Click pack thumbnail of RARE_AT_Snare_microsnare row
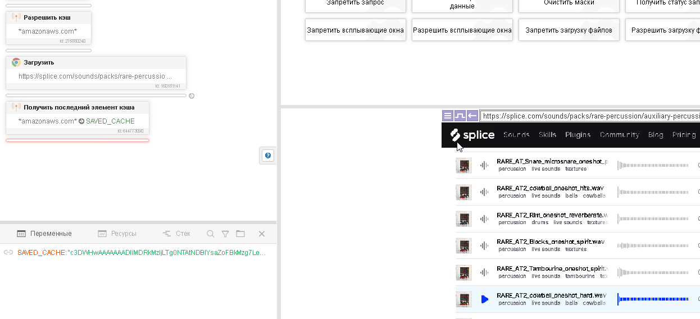This screenshot has height=319, width=700. [x=463, y=165]
